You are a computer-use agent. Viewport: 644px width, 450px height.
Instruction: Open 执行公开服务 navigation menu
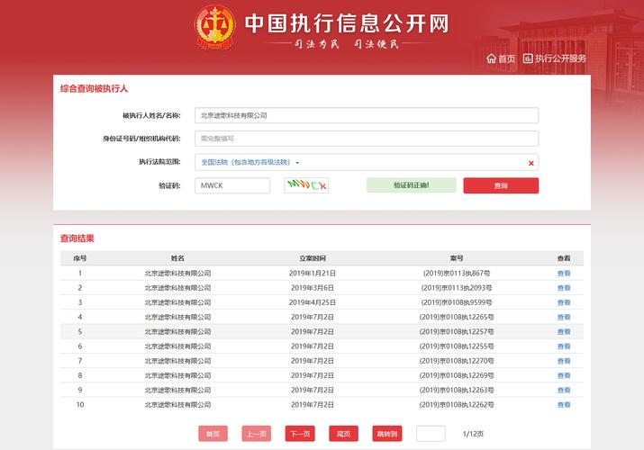point(560,58)
